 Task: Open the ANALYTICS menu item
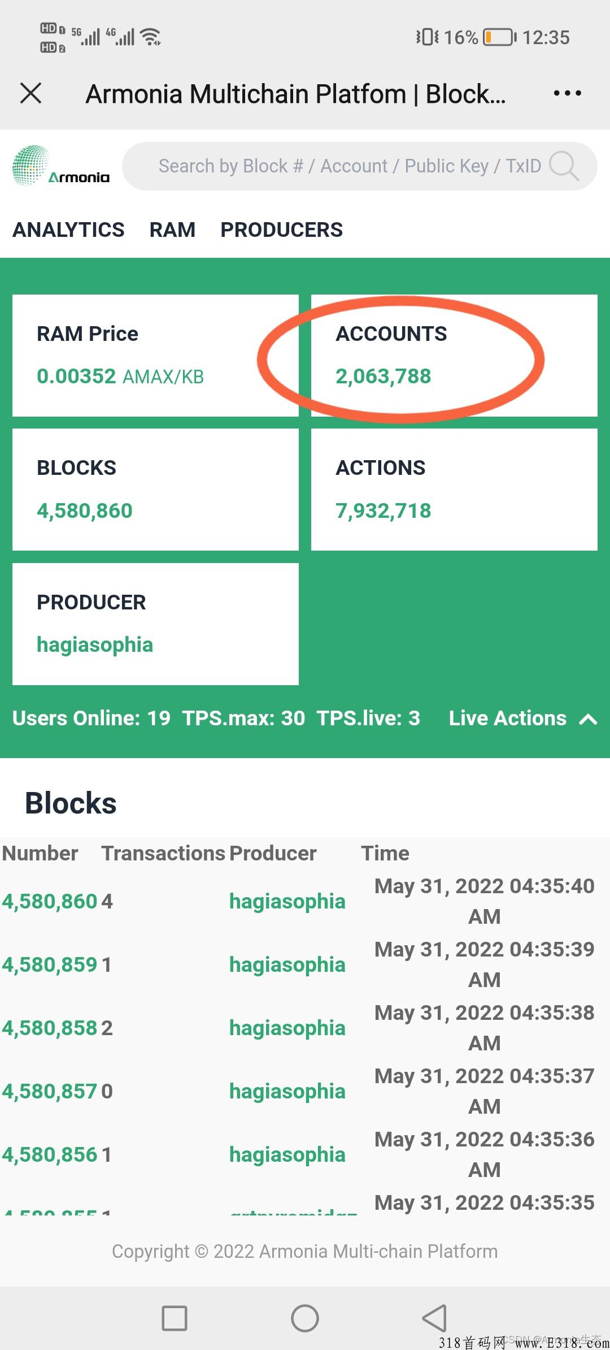pyautogui.click(x=68, y=230)
